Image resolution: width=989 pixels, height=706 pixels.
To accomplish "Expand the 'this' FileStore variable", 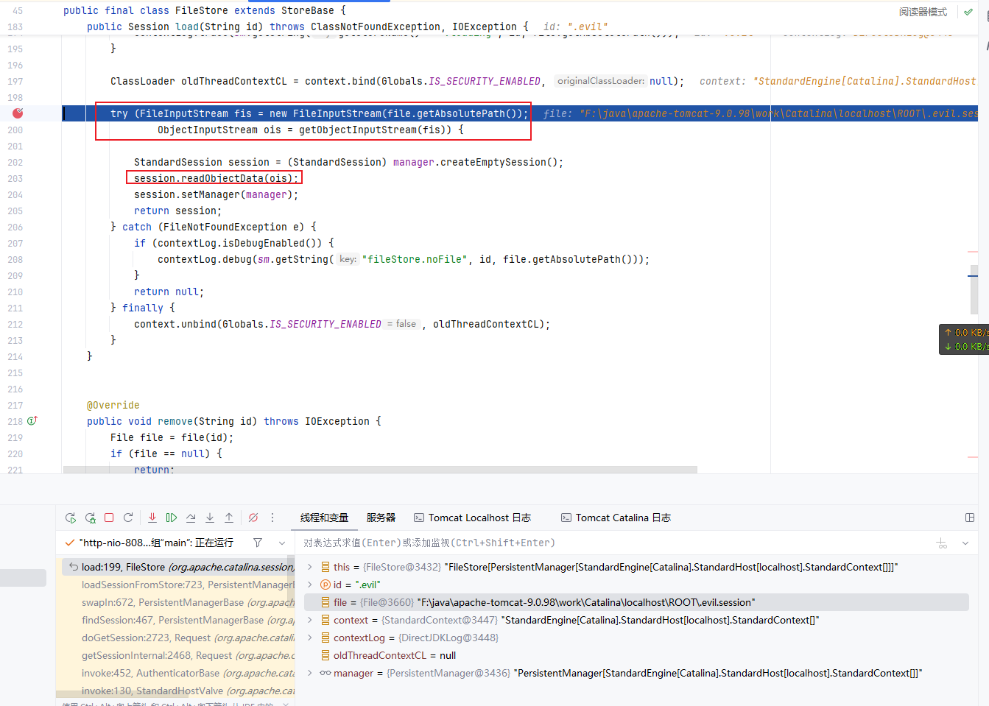I will 310,567.
